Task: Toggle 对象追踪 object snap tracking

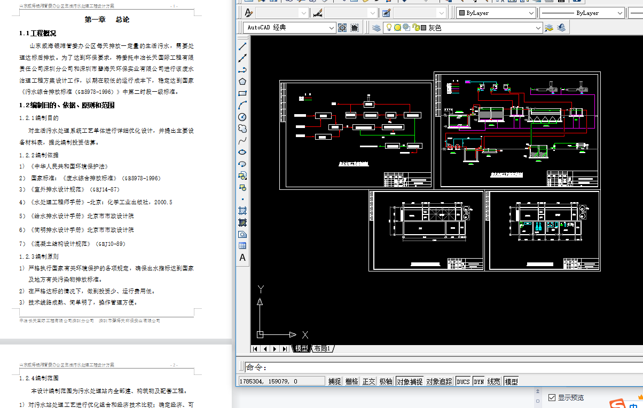Action: [439, 381]
